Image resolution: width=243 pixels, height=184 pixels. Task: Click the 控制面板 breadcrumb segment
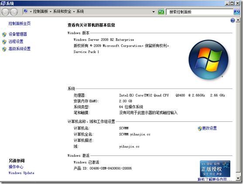pyautogui.click(x=41, y=11)
